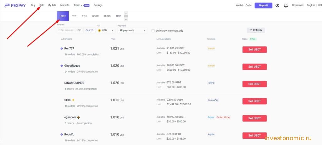Click the verified badge next to Ren777
The height and width of the screenshot is (145, 322).
(x=62, y=49)
